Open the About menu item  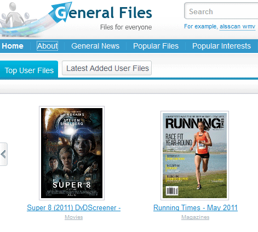(48, 46)
